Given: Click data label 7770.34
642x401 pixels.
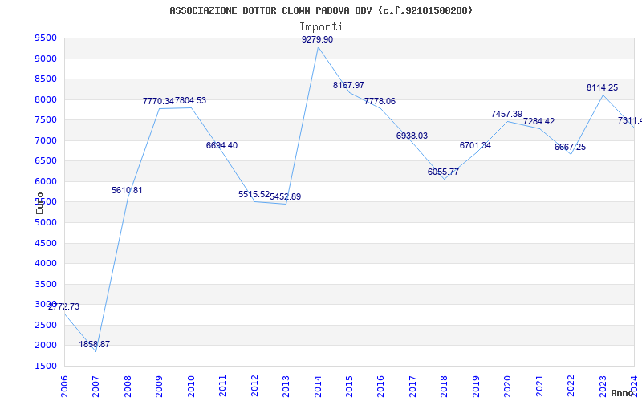Looking at the screenshot, I should point(158,101).
